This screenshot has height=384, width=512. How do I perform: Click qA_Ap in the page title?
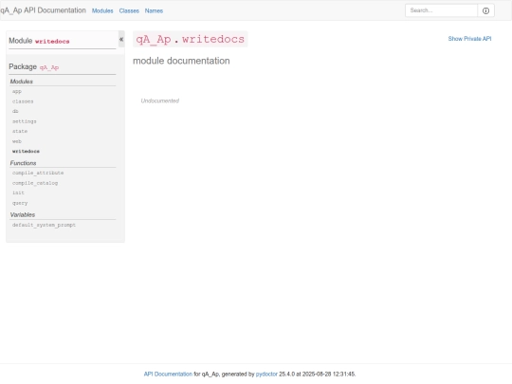click(x=154, y=39)
